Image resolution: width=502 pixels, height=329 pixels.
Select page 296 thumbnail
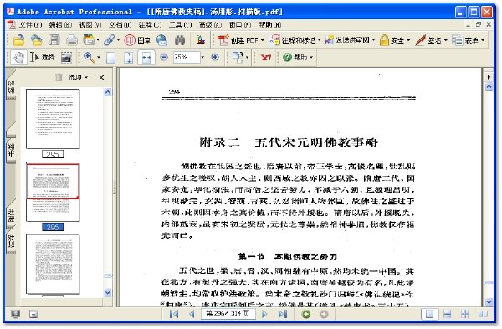coord(53,192)
